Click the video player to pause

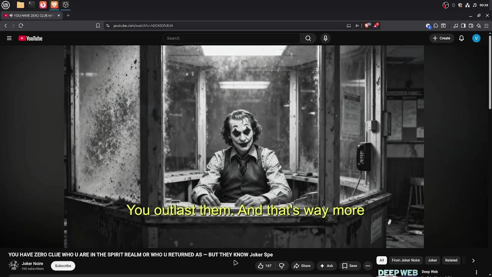pyautogui.click(x=244, y=146)
